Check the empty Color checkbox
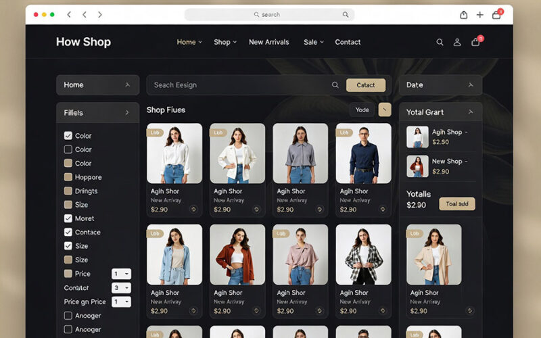 [x=68, y=149]
